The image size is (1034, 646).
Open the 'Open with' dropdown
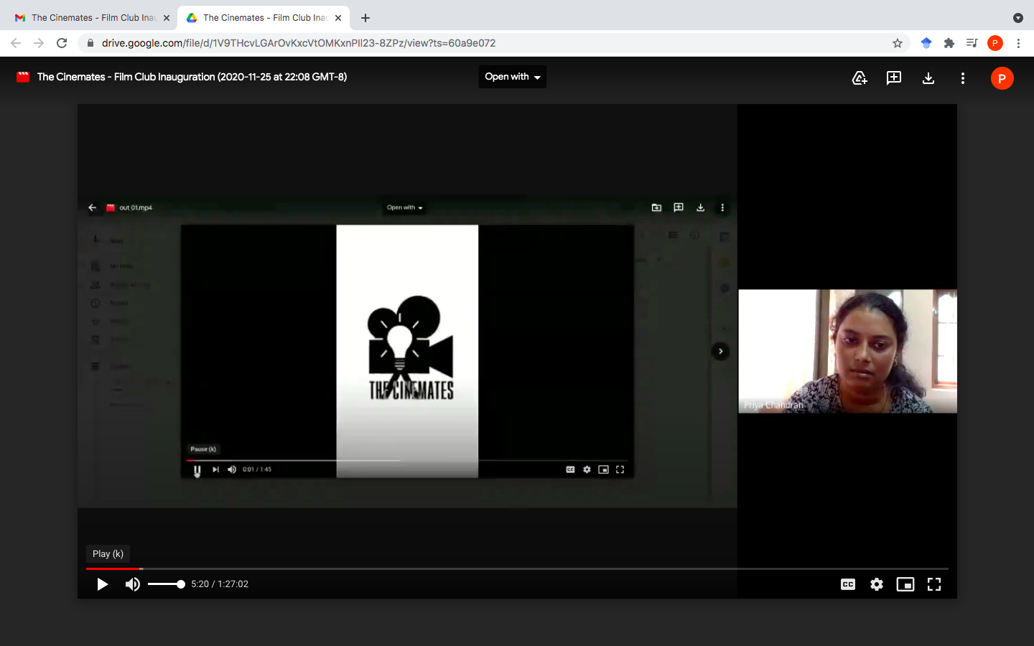[513, 77]
